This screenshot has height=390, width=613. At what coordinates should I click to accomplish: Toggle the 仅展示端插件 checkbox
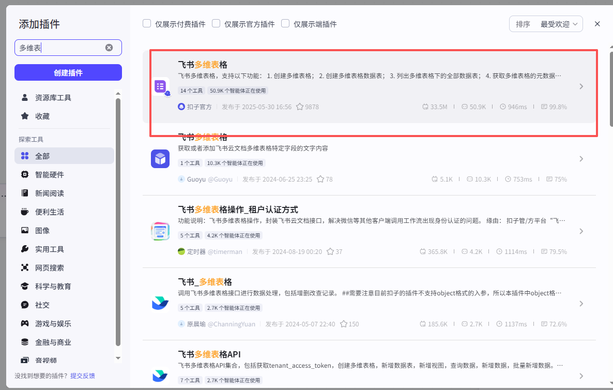285,24
